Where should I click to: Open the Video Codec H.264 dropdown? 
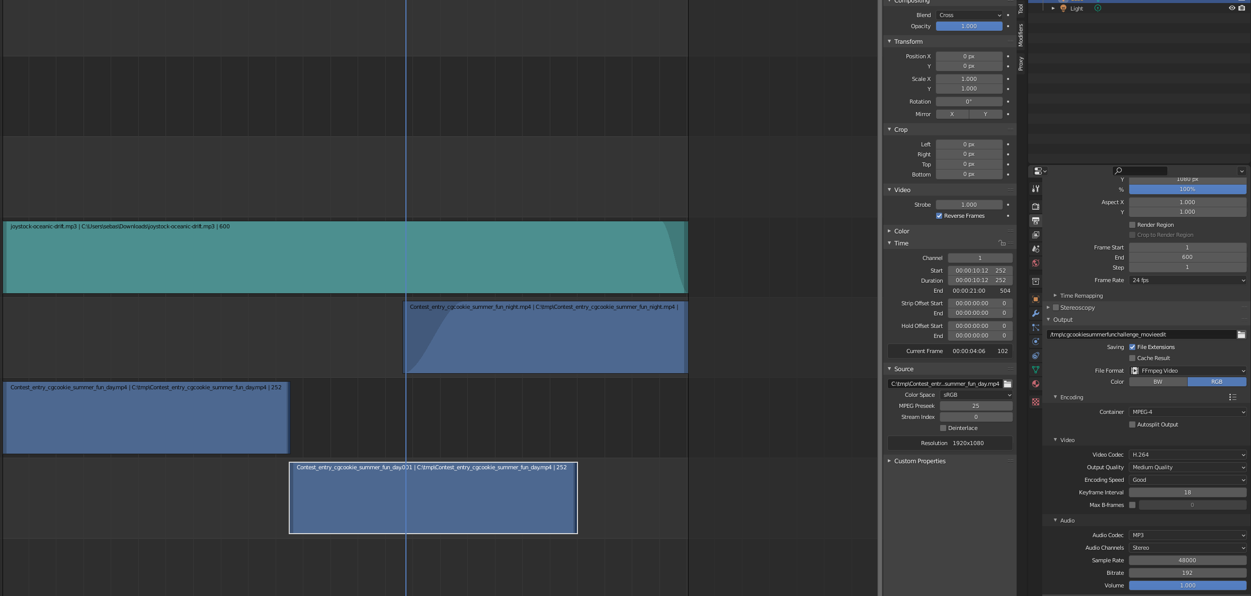[1187, 455]
